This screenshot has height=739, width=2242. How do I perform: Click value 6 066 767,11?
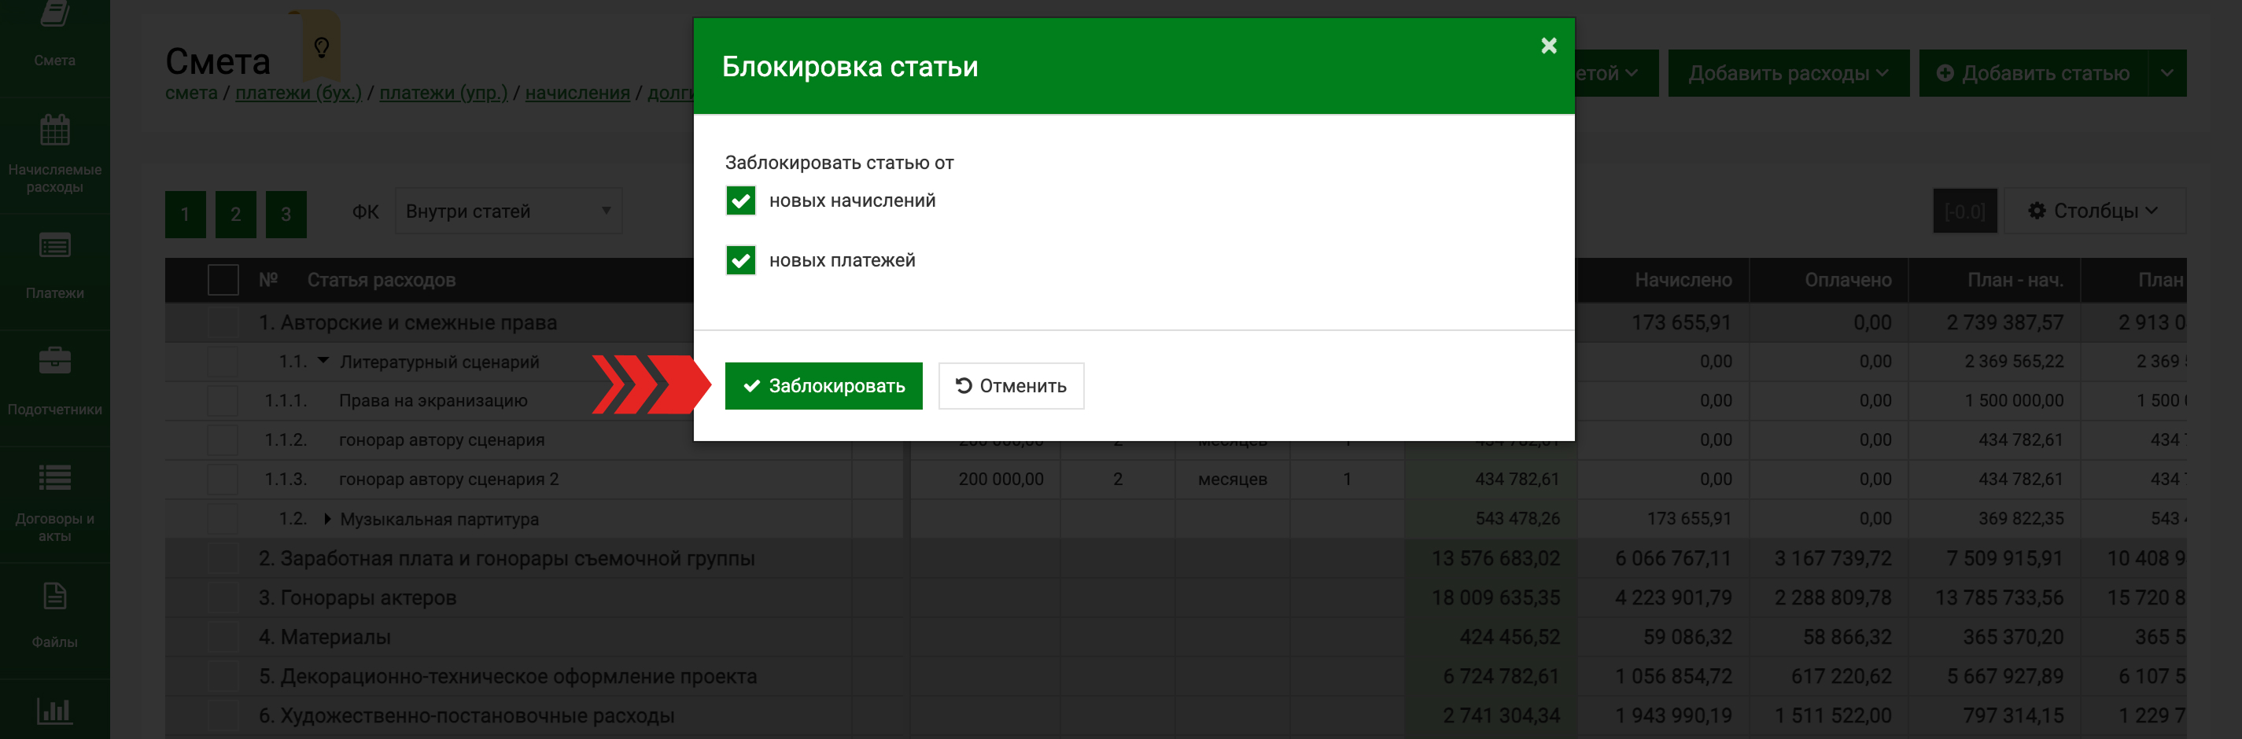pos(1672,558)
